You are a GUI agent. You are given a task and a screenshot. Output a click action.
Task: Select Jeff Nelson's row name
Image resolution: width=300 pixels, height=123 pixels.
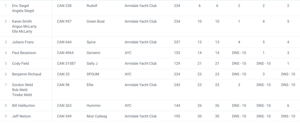point(21,116)
